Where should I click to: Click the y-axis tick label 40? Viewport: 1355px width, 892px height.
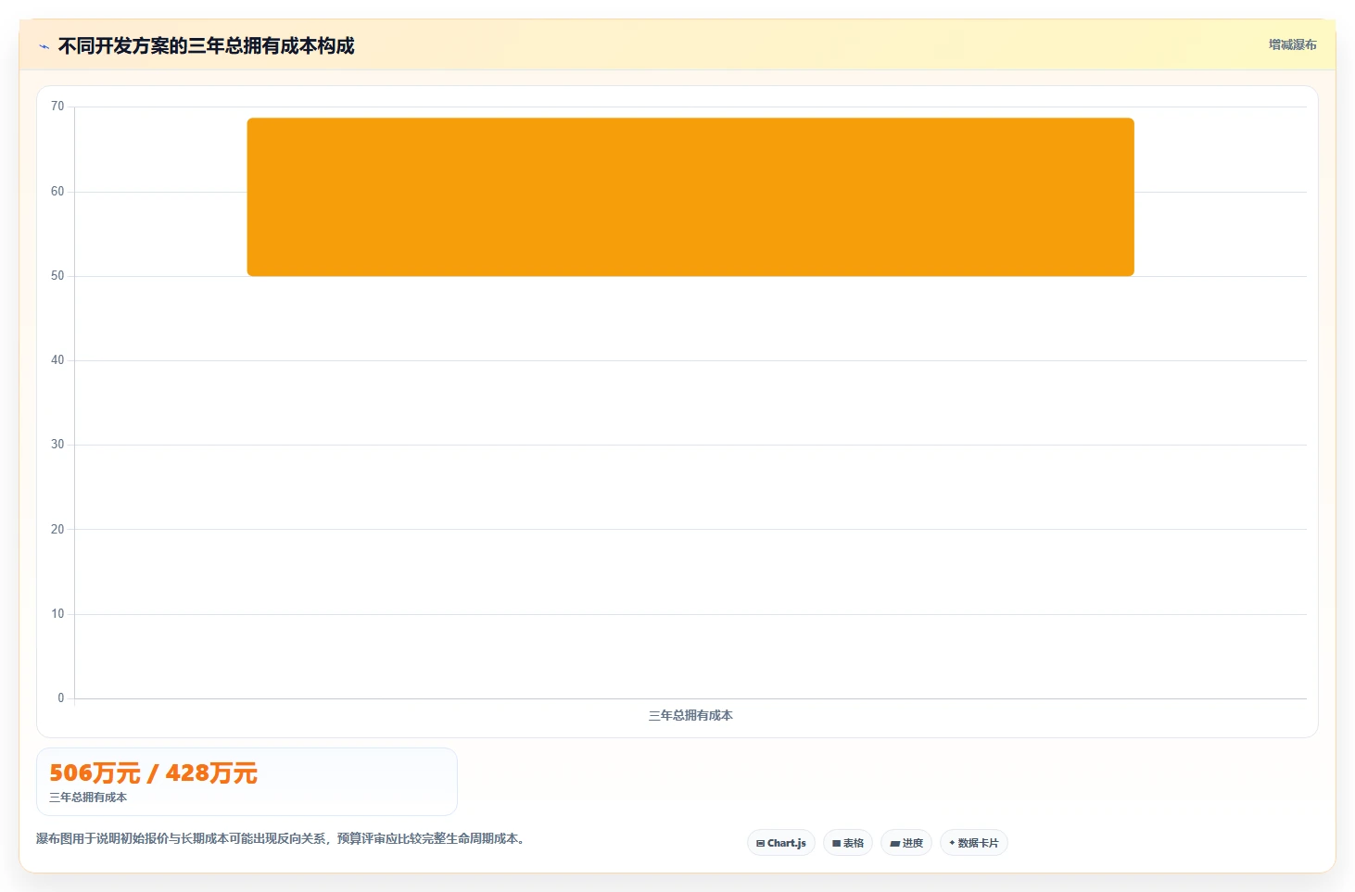tap(57, 360)
